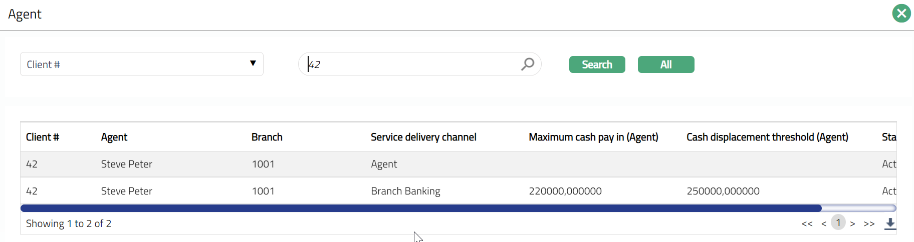Image resolution: width=914 pixels, height=242 pixels.
Task: Sort by the Client # column header
Action: [43, 137]
